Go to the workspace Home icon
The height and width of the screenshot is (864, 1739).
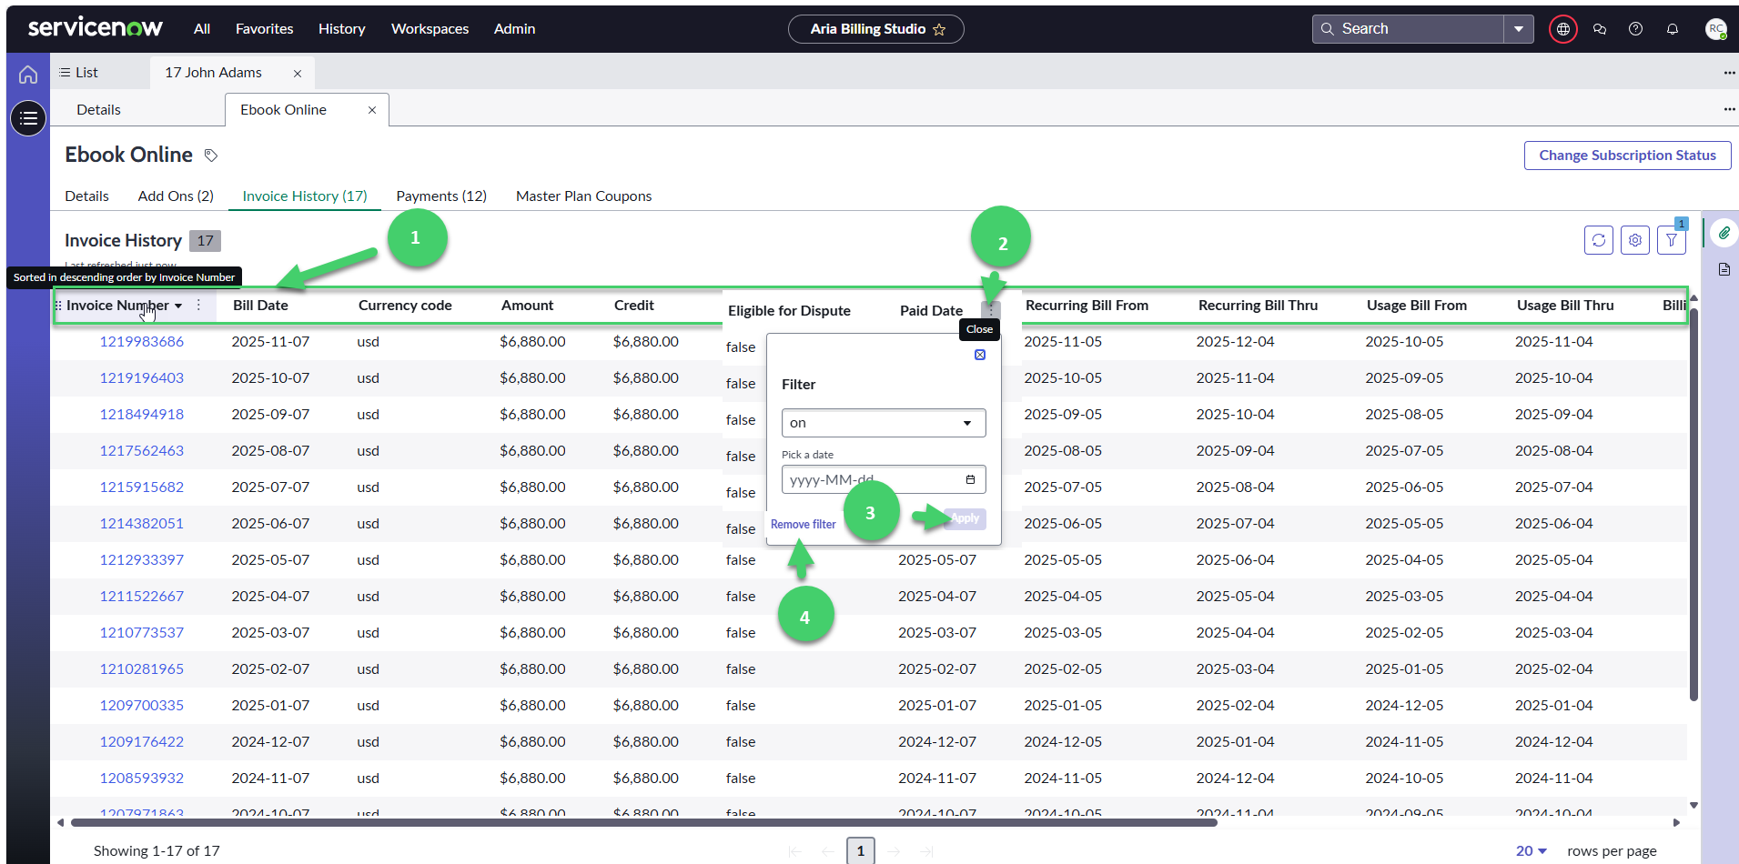point(28,75)
